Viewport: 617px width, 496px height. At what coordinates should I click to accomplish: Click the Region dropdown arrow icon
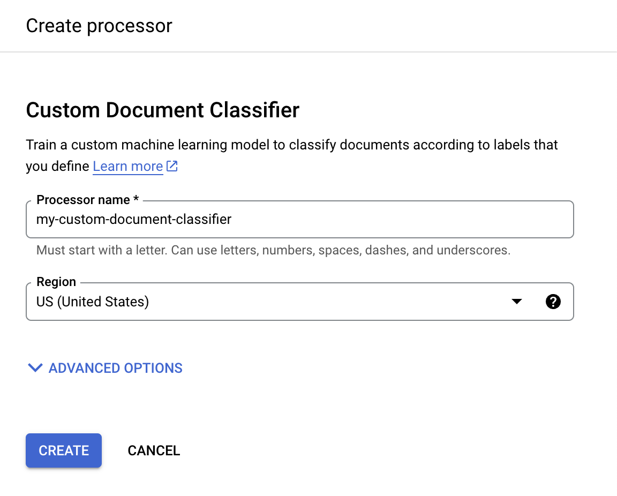click(516, 302)
